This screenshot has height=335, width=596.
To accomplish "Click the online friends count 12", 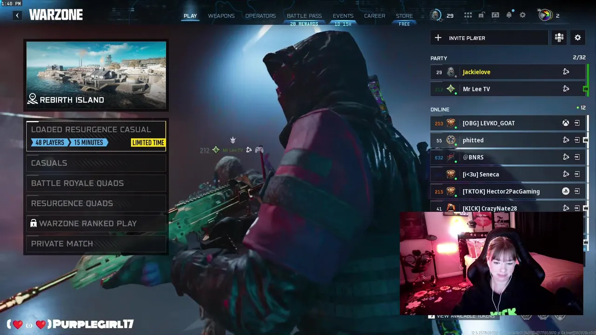I will [583, 107].
